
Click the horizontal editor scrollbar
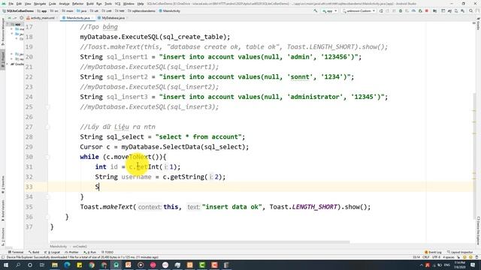point(199,242)
